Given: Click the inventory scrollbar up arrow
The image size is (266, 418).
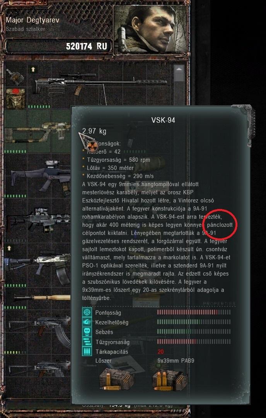Looking at the screenshot, I should click(x=179, y=69).
